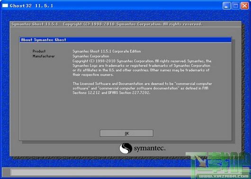This screenshot has width=251, height=179.
Task: Select the About Symantec Ghost title bar
Action: 125,40
